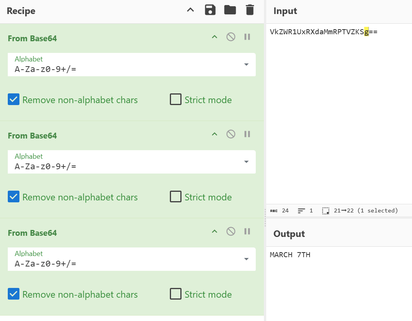Click the Output pane title

[289, 234]
